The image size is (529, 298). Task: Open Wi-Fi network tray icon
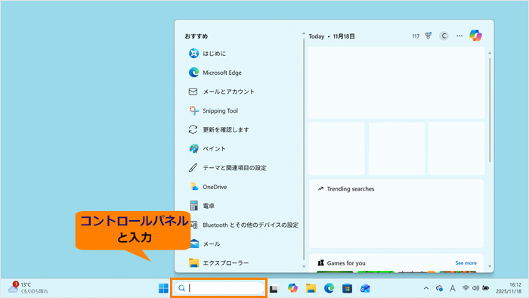coord(466,288)
